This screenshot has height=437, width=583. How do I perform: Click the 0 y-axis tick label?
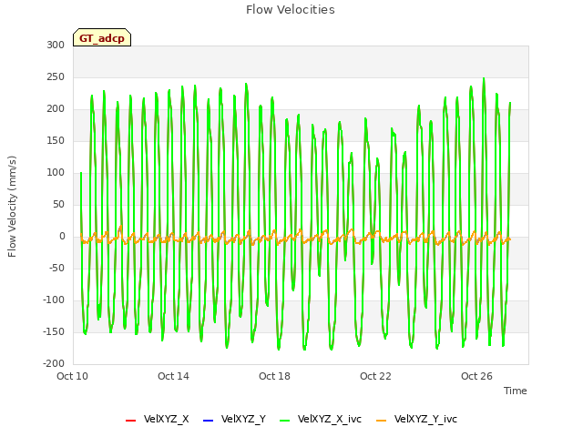[62, 237]
